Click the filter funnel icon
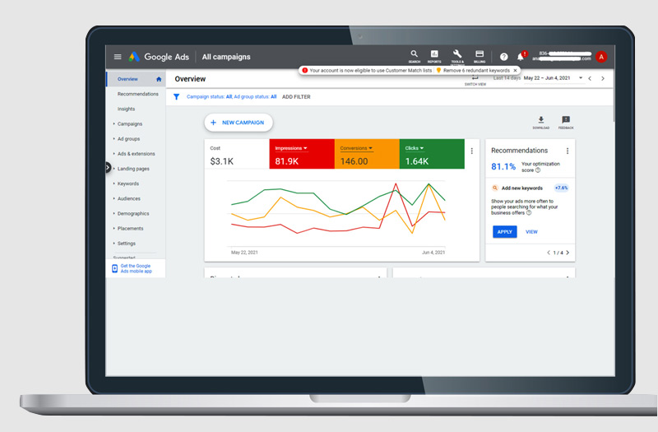This screenshot has height=432, width=658. click(x=177, y=96)
